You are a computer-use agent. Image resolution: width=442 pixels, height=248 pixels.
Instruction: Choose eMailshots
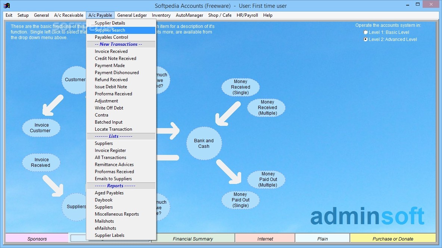(121, 228)
